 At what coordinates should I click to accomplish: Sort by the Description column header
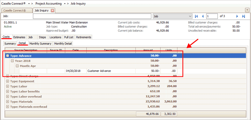click(x=111, y=50)
